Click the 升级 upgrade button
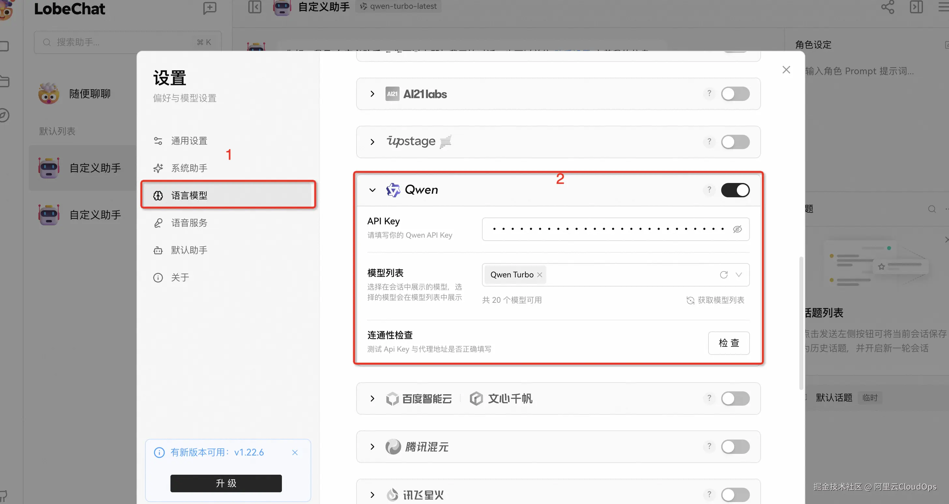The image size is (949, 504). point(226,483)
